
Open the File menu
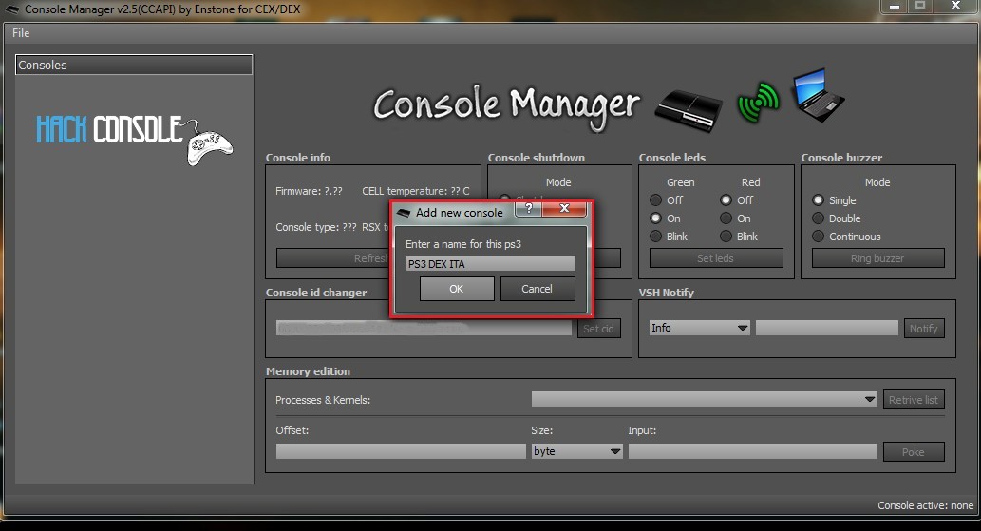21,33
